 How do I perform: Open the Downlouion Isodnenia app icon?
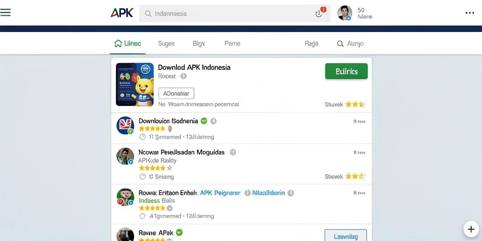[x=125, y=125]
